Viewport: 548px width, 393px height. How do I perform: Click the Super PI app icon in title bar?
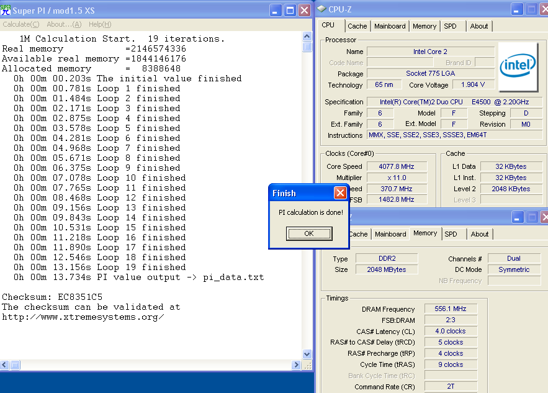coord(6,10)
